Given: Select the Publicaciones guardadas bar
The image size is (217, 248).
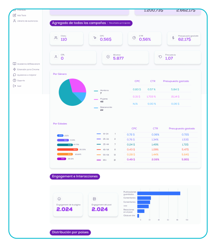Looking at the screenshot, I should [x=159, y=193].
